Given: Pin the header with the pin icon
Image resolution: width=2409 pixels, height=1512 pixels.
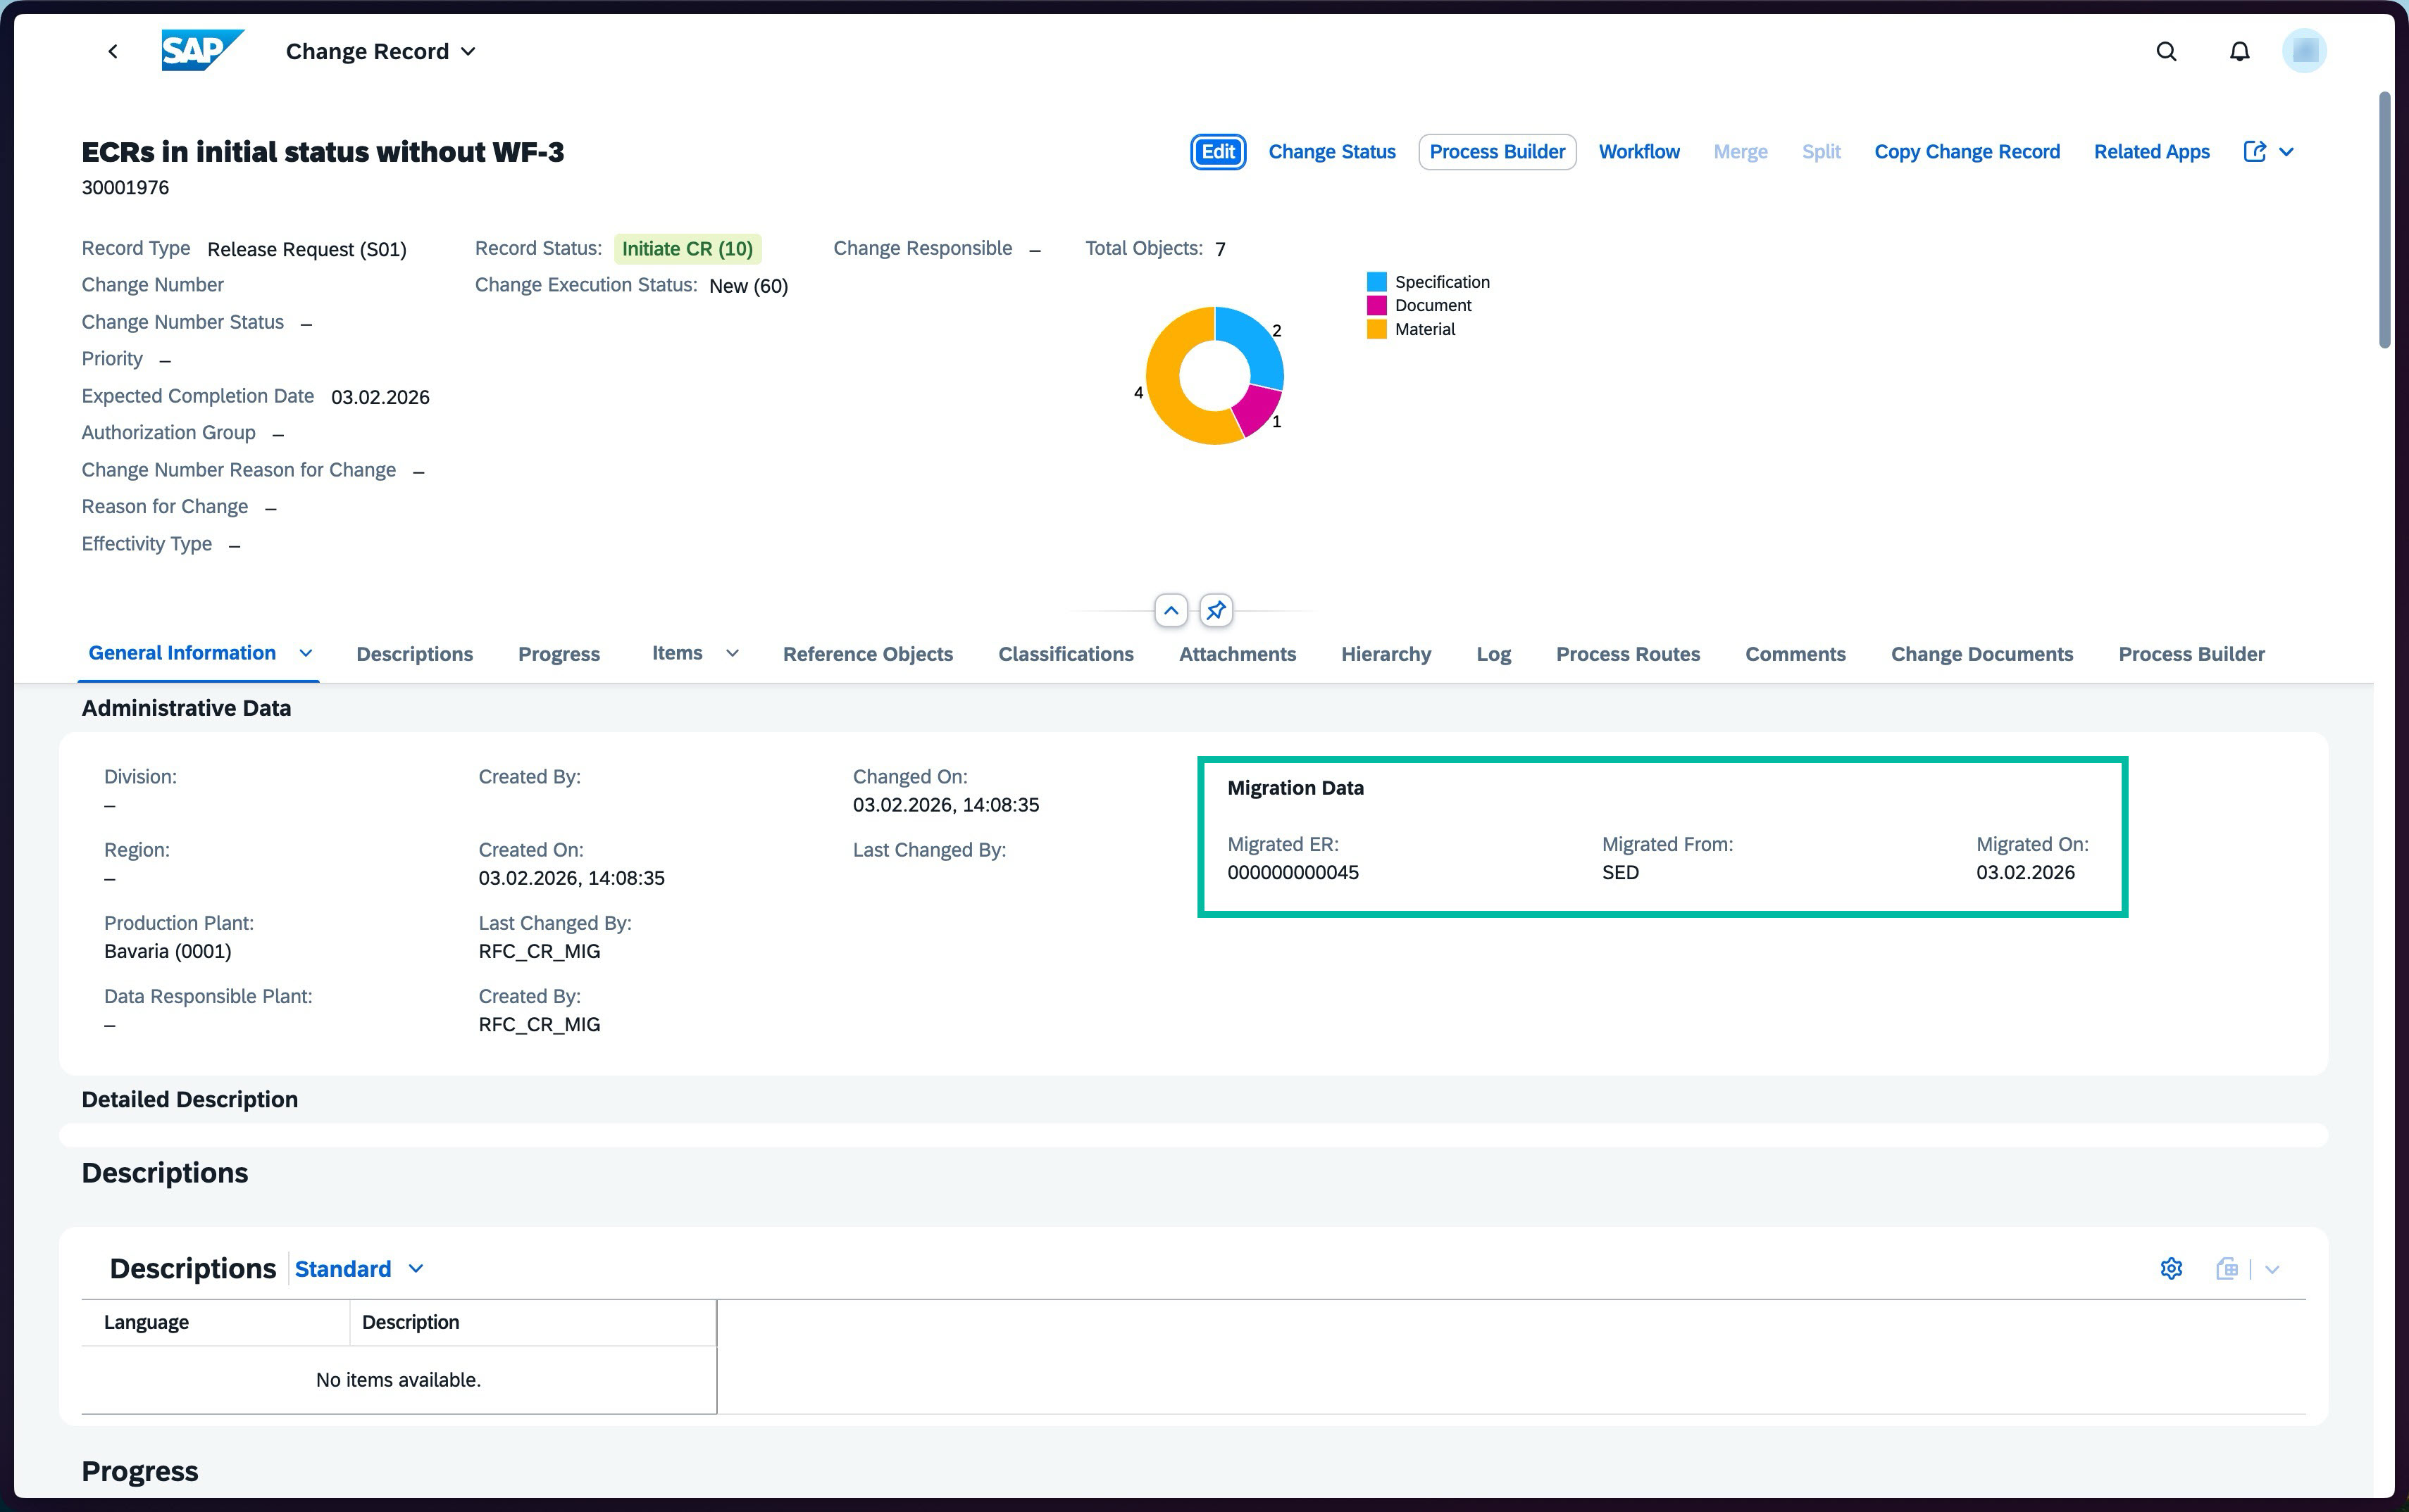Looking at the screenshot, I should [x=1216, y=610].
